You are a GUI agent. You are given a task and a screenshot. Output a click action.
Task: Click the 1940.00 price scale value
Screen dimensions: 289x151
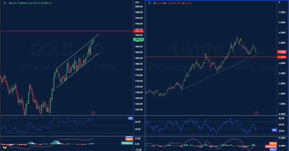tap(139, 24)
